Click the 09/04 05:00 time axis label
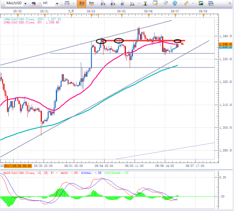This screenshot has height=211, width=234. pos(104,166)
